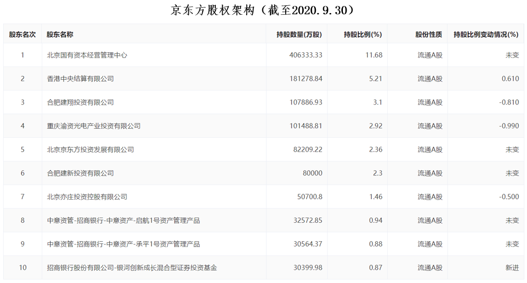The height and width of the screenshot is (283, 527).
Task: Select the 承平1号资产管理产品 shareholder name
Action: tap(123, 244)
